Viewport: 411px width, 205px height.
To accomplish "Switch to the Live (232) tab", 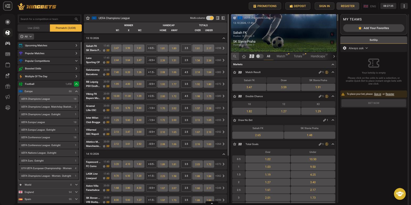I will [x=34, y=28].
